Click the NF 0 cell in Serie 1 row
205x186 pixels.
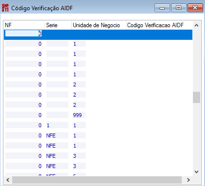[23, 125]
